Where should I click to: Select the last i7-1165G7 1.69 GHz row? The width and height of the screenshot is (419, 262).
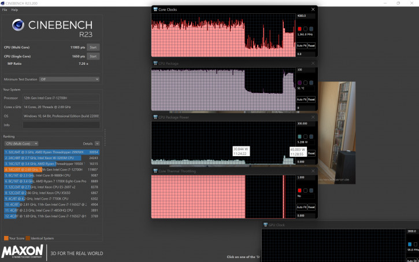tap(52, 216)
